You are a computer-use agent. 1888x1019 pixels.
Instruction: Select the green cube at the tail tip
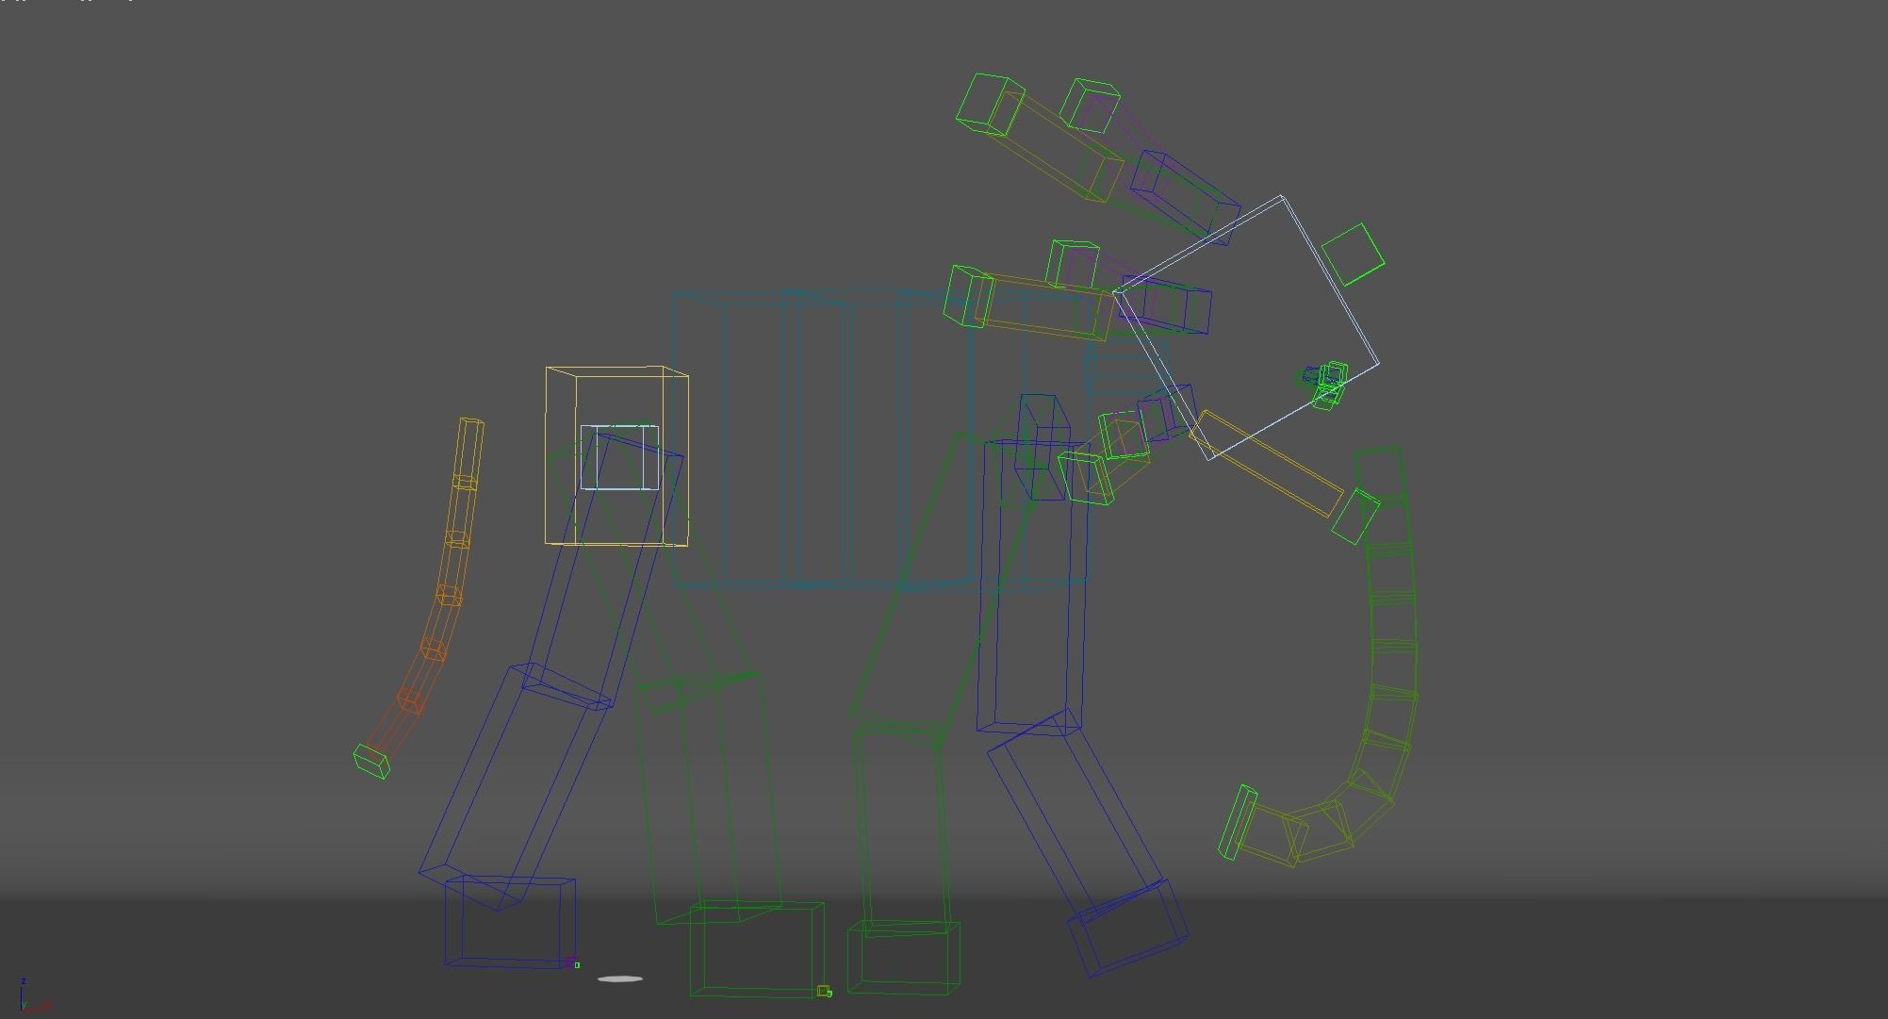point(371,761)
